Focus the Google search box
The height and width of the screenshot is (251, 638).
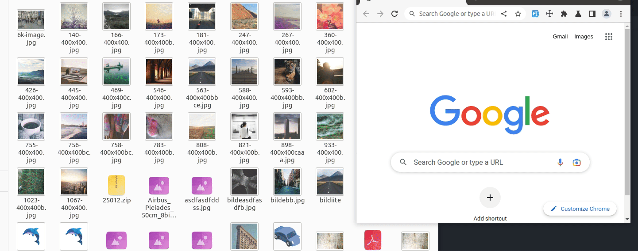(x=490, y=162)
